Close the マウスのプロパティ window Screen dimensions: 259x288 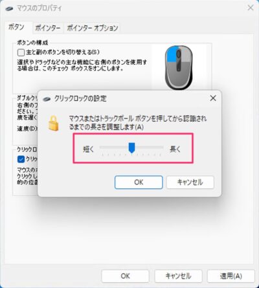(x=251, y=8)
